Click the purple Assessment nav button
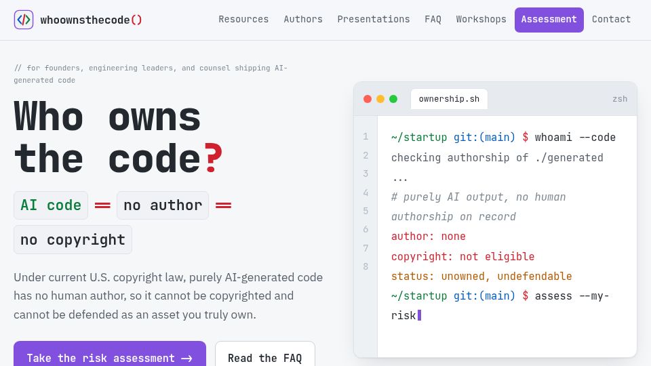Image resolution: width=651 pixels, height=366 pixels. coord(549,20)
